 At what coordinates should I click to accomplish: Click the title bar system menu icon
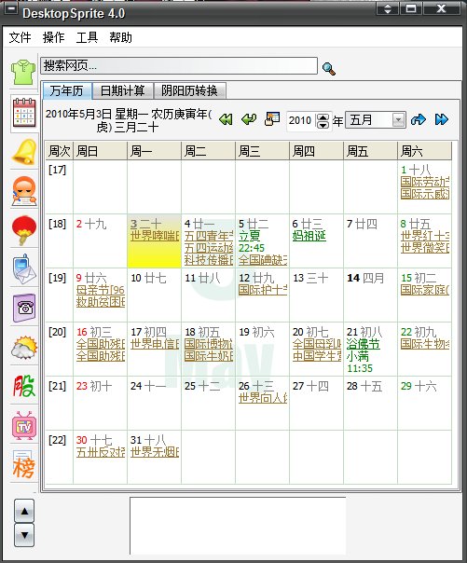point(11,8)
